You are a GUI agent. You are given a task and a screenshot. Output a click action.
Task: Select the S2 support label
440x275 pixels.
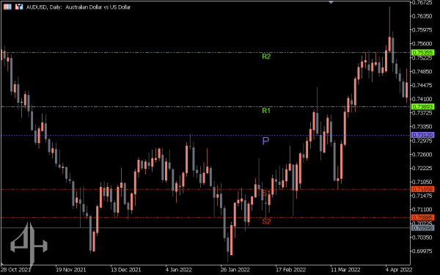[x=266, y=221]
